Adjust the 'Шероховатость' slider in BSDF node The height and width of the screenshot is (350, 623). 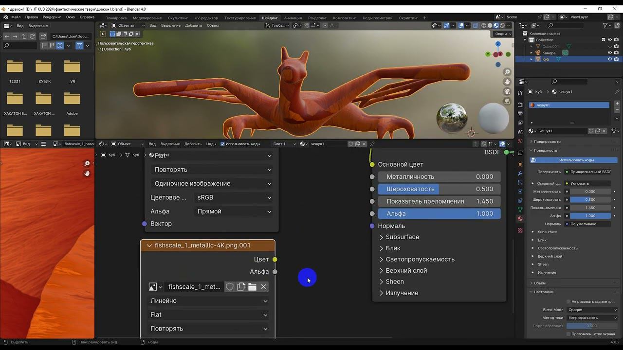tap(439, 189)
